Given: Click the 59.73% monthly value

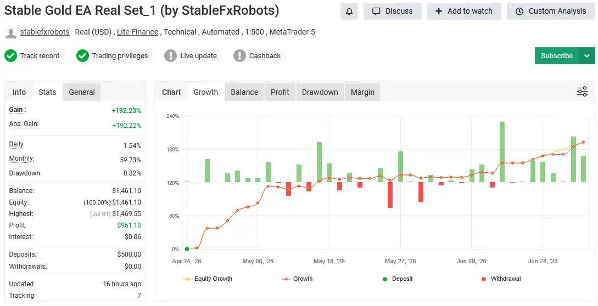Looking at the screenshot, I should pos(131,160).
